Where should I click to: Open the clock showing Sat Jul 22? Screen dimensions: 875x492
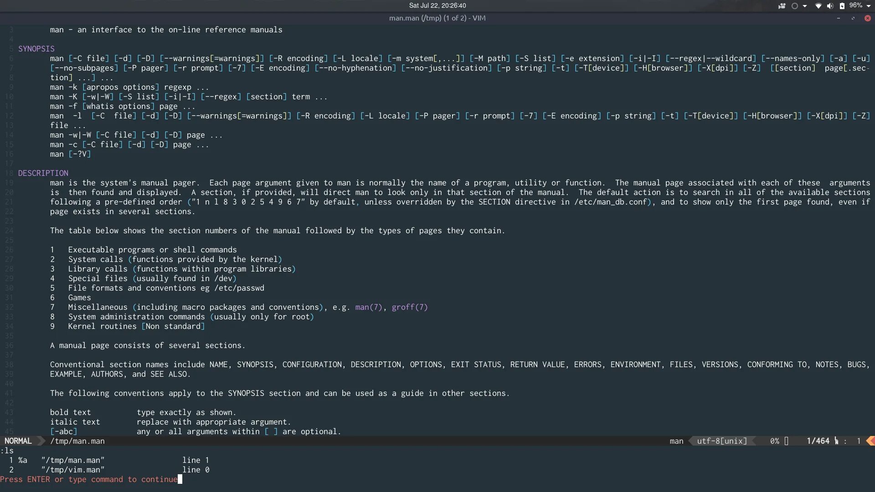[x=437, y=5]
